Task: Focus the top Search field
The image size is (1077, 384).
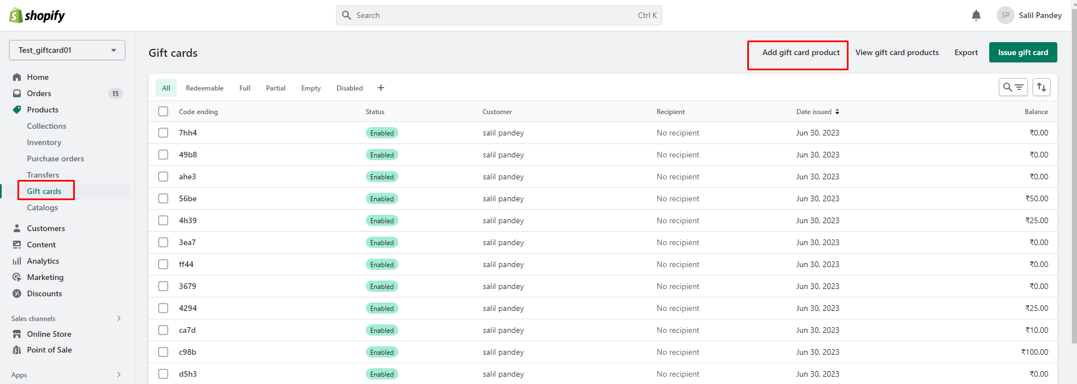Action: pos(499,15)
